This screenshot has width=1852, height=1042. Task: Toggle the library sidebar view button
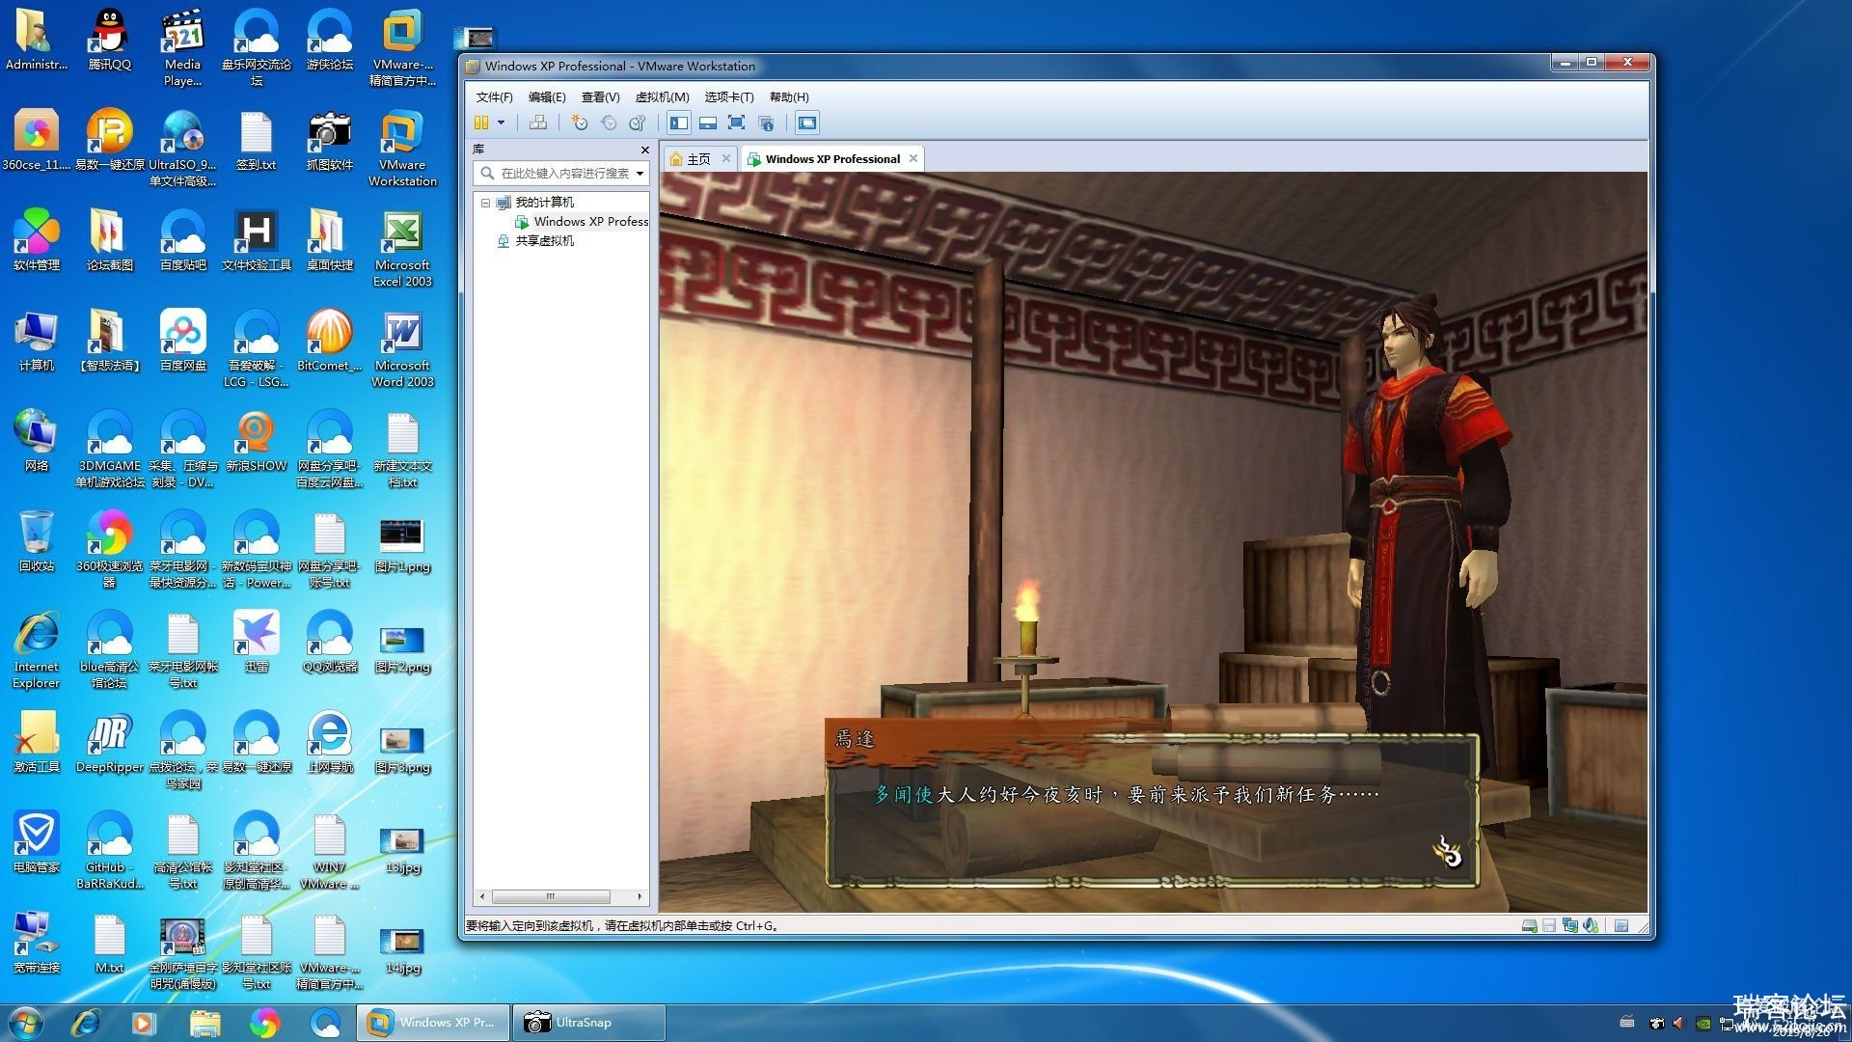click(x=679, y=123)
